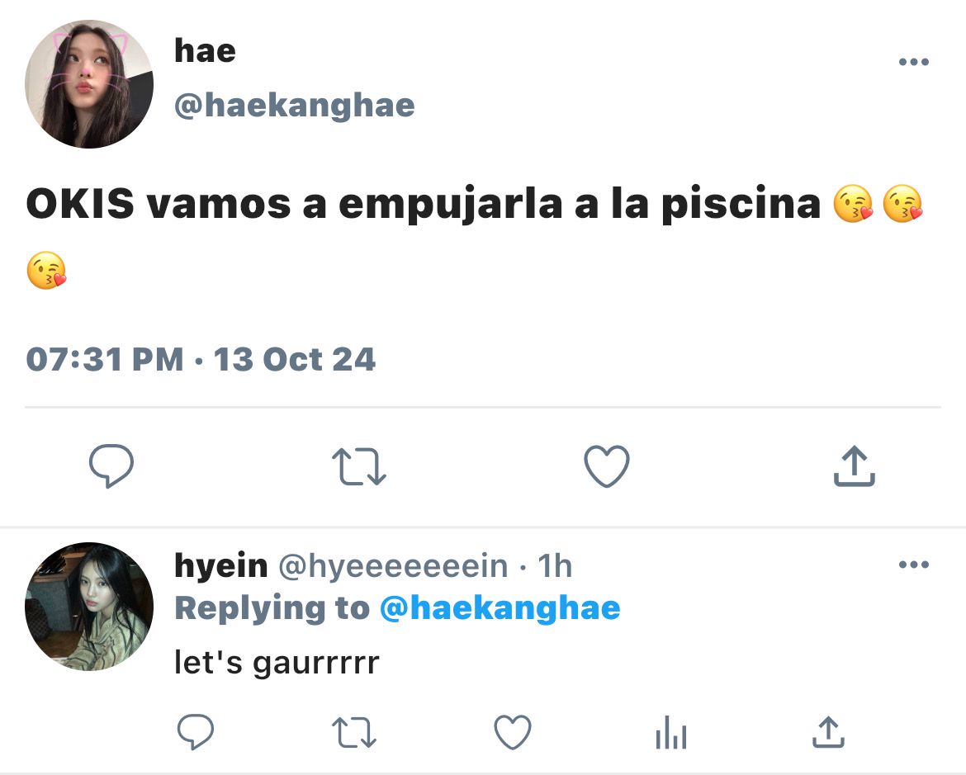
Task: Open the @hyeeeeeeein handle
Action: (x=393, y=566)
